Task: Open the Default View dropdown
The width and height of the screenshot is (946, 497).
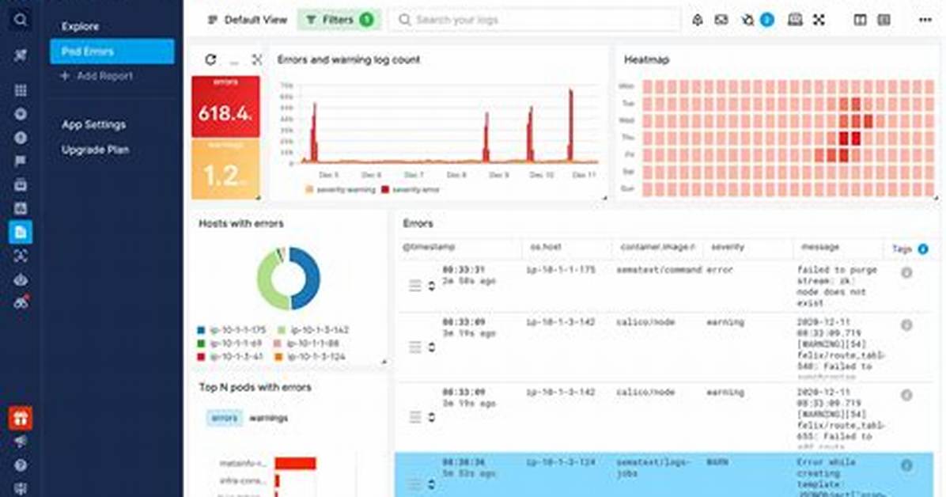Action: click(x=248, y=20)
